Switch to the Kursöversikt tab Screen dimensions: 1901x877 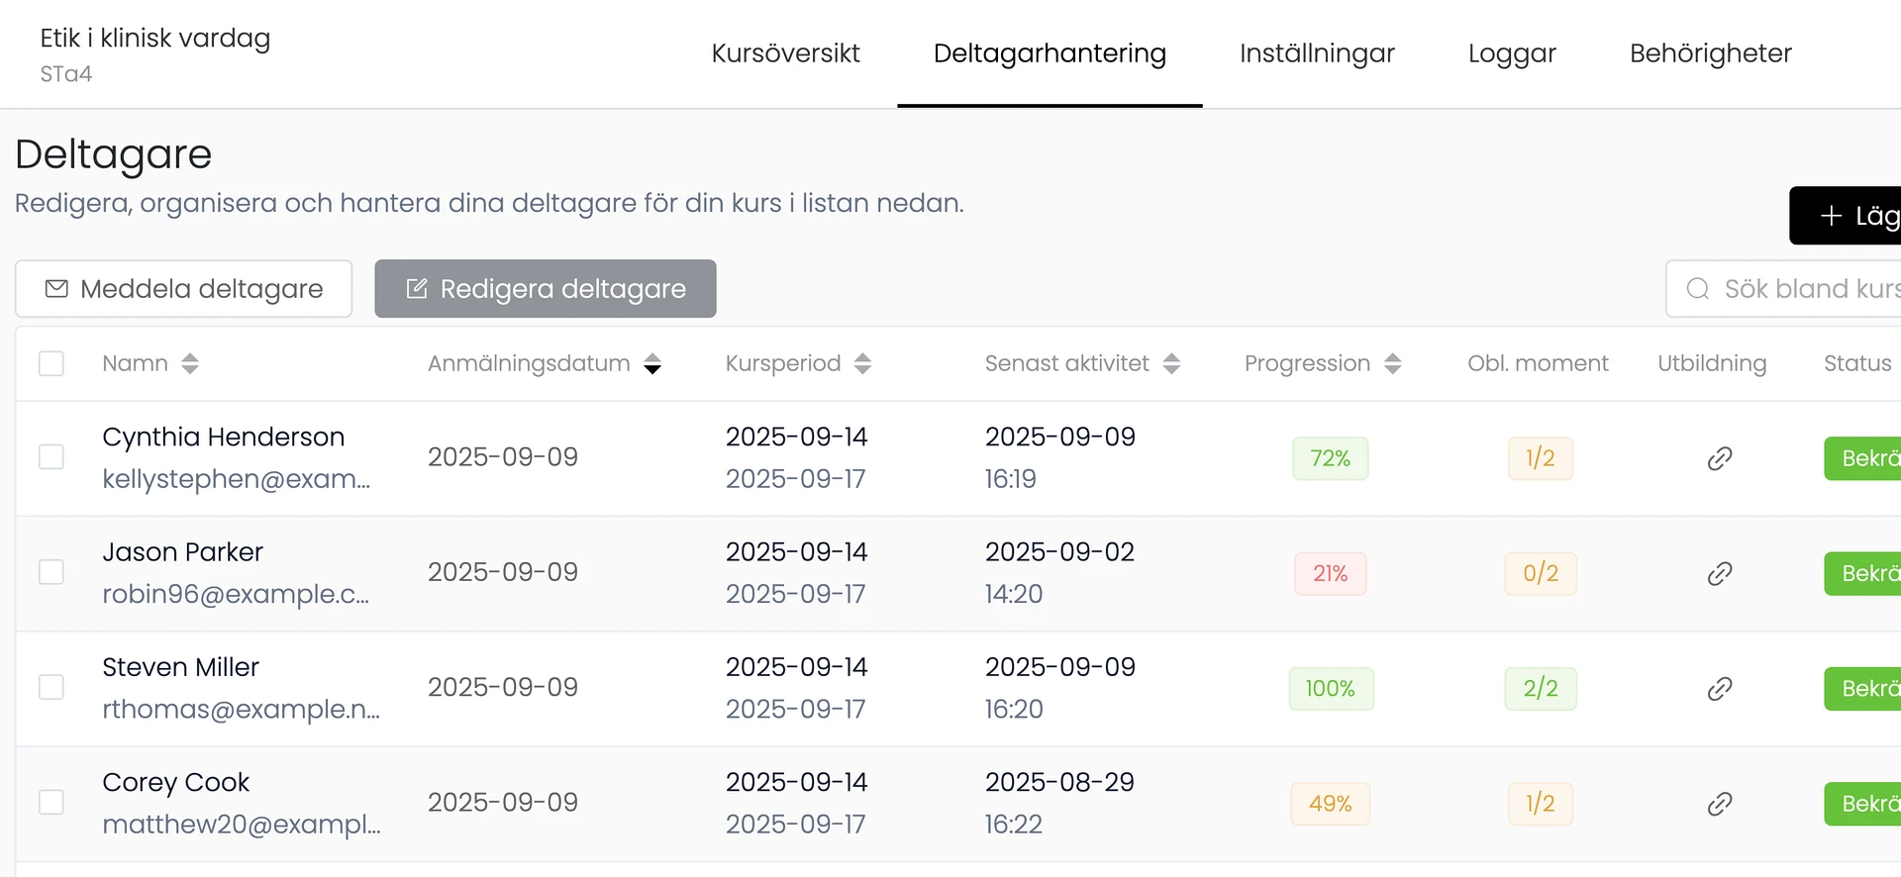(785, 53)
